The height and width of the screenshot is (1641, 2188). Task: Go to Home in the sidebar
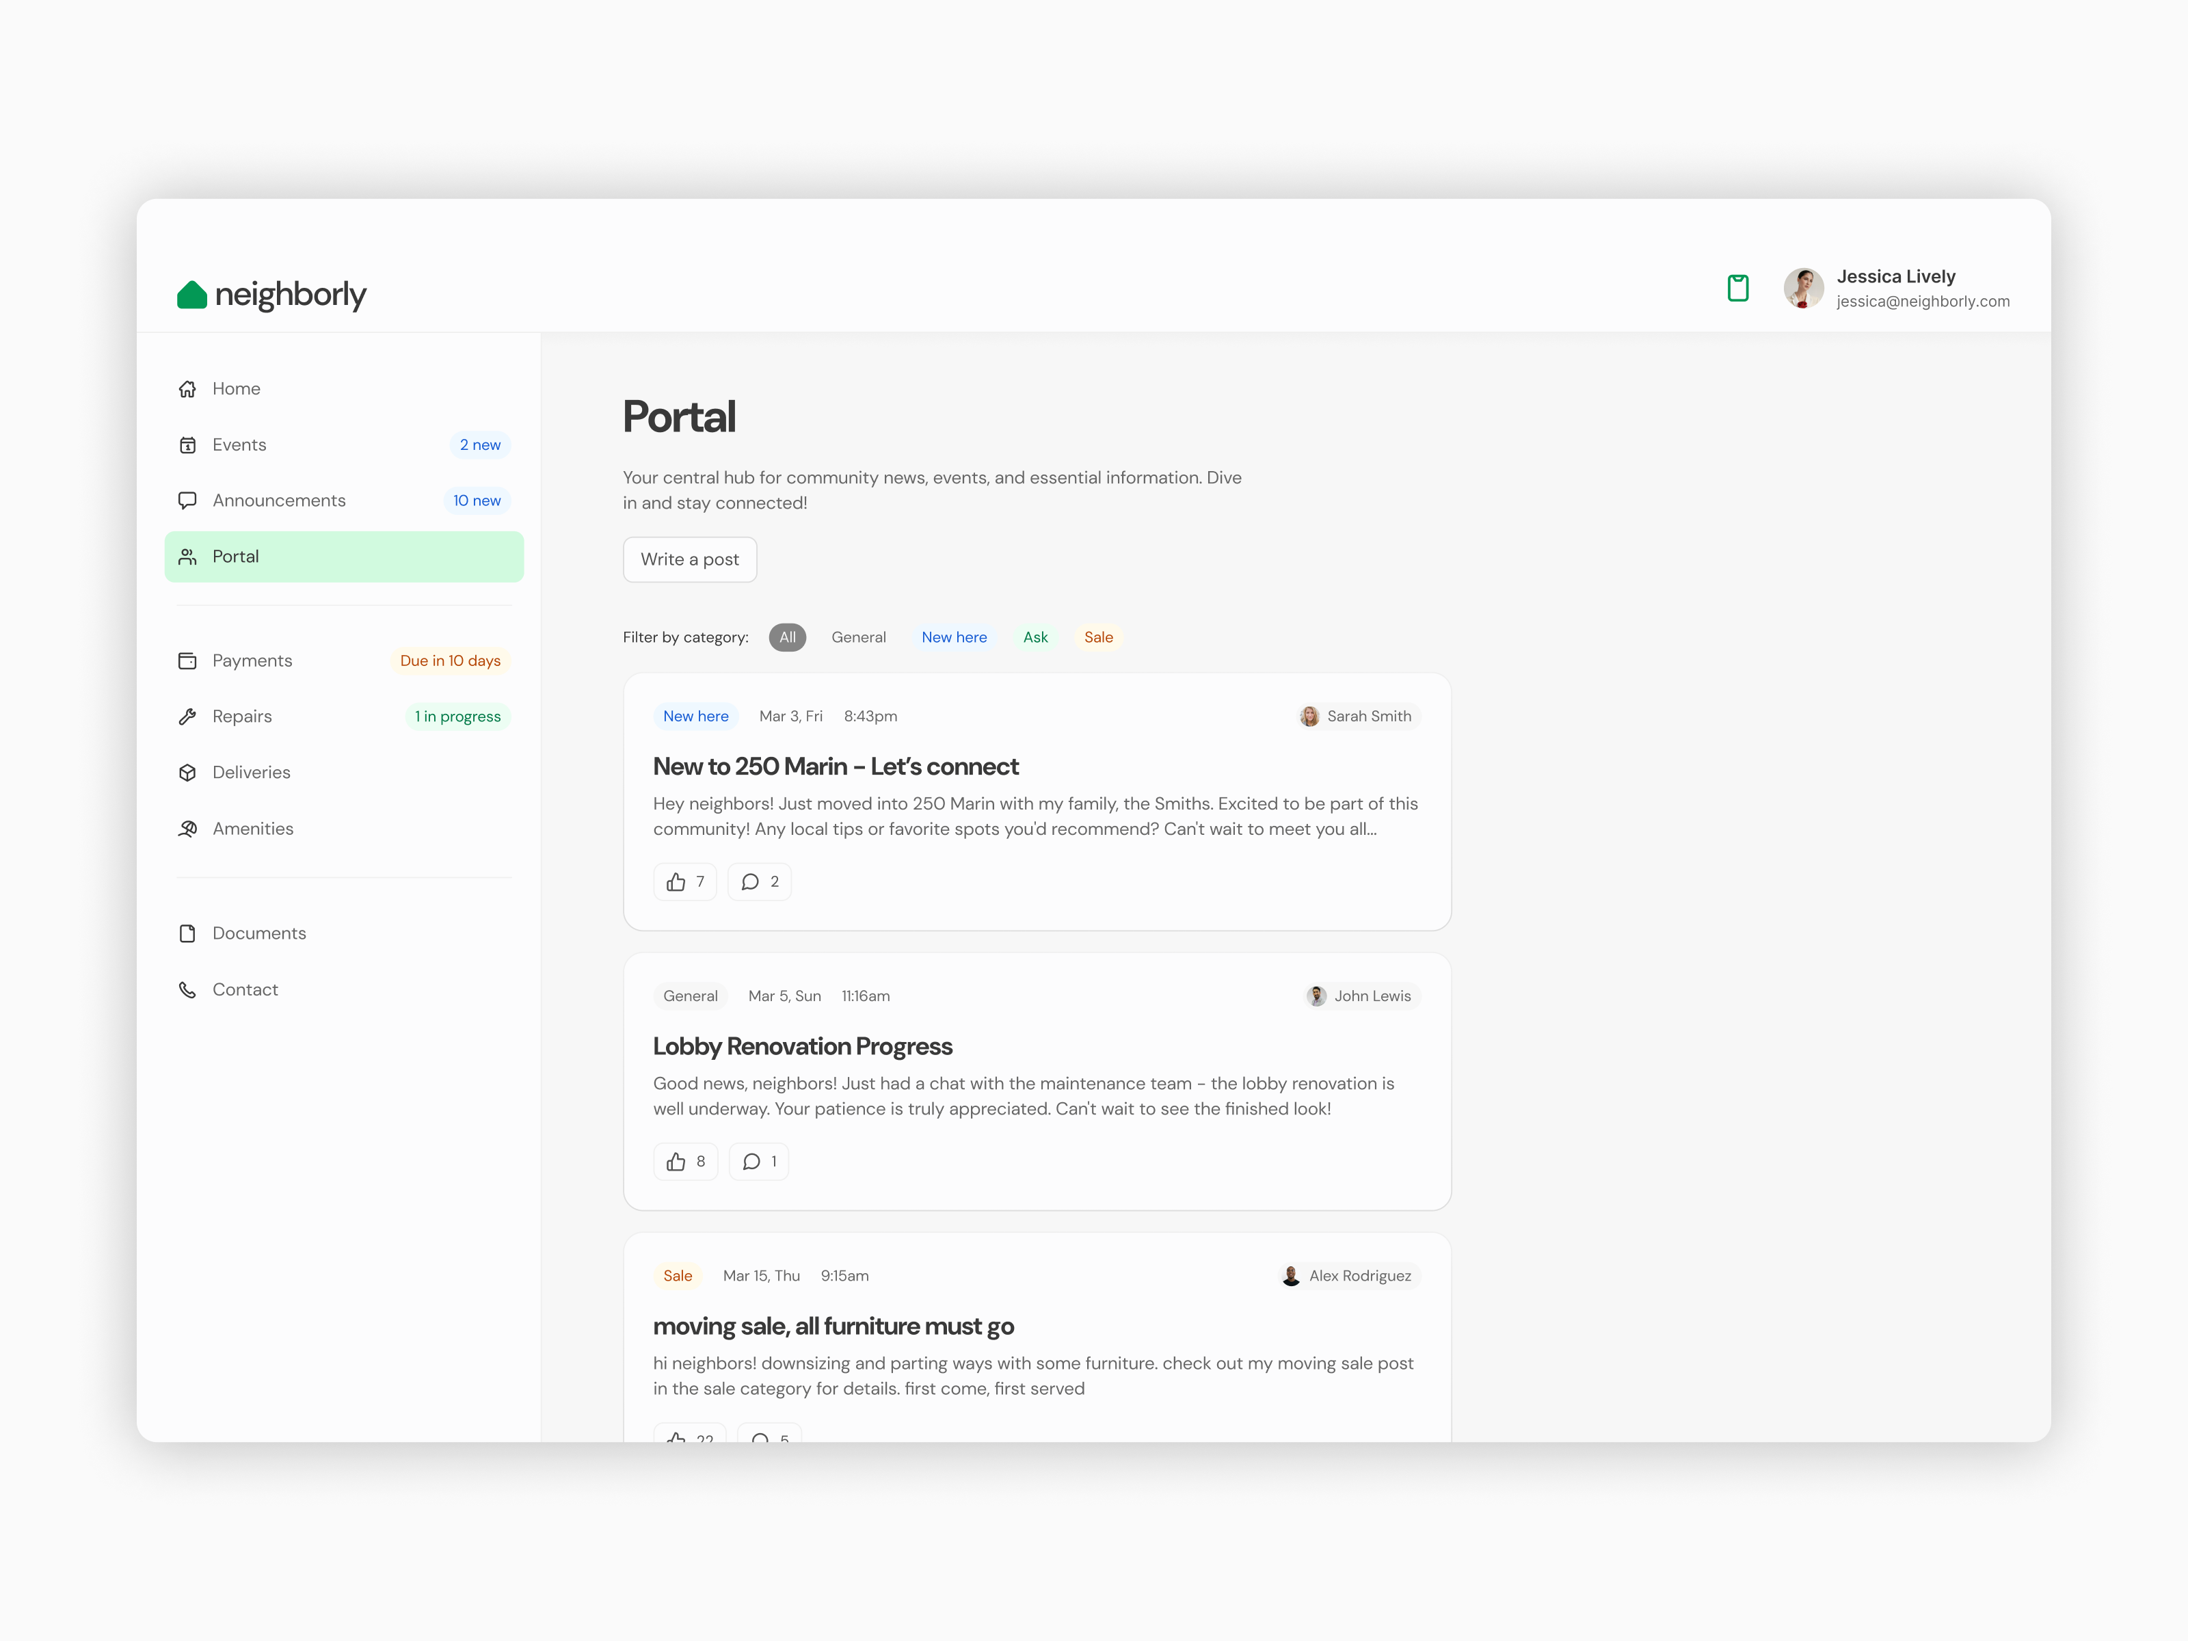237,389
